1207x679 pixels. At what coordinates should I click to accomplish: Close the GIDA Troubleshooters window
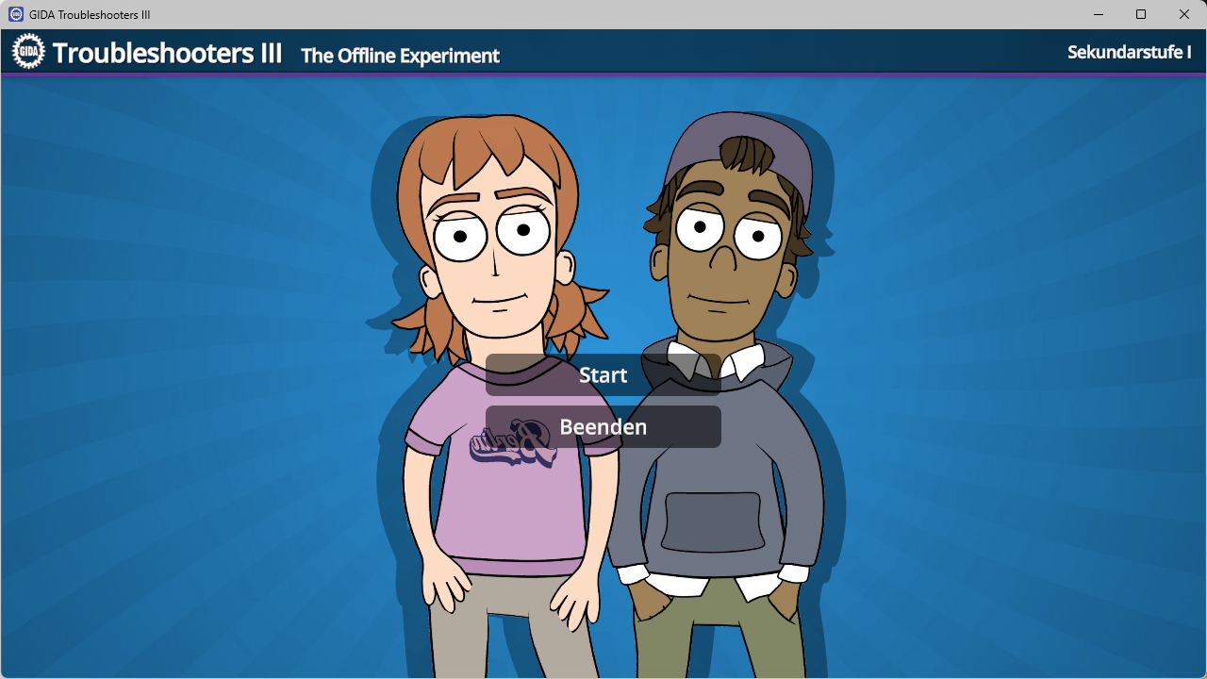(x=1184, y=14)
